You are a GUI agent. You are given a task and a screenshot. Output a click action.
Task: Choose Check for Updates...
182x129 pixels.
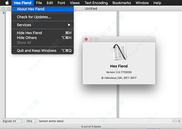(42, 17)
